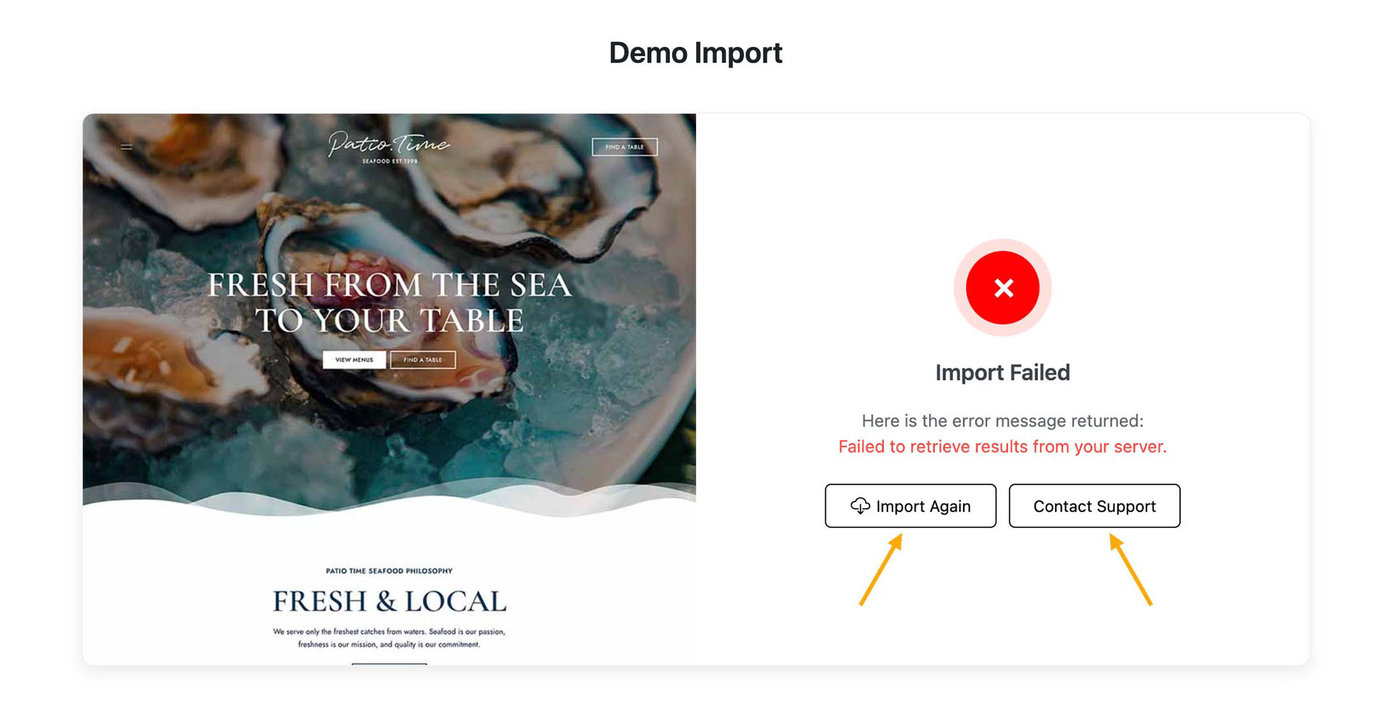Click the Import Again button
Viewport: 1391px width, 720px height.
click(x=910, y=505)
